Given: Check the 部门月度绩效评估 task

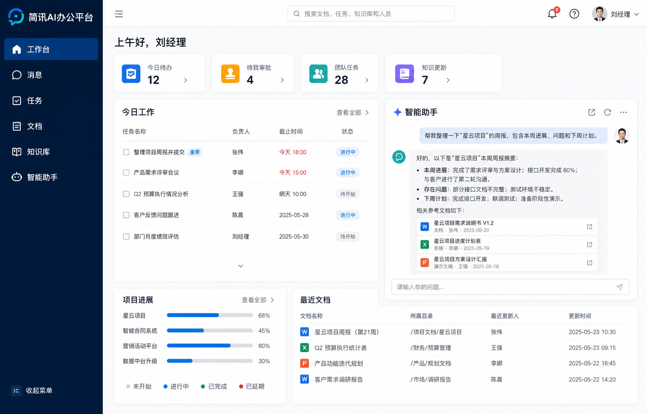Looking at the screenshot, I should point(126,237).
